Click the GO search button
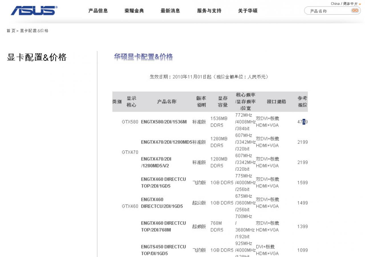This screenshot has width=365, height=257. click(355, 11)
